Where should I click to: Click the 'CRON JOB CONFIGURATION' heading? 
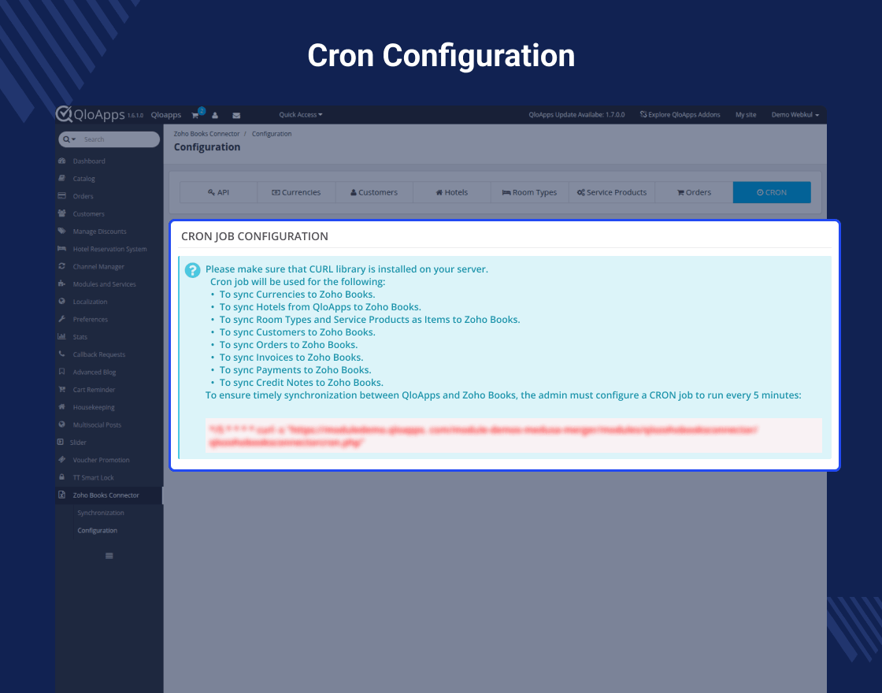(254, 236)
